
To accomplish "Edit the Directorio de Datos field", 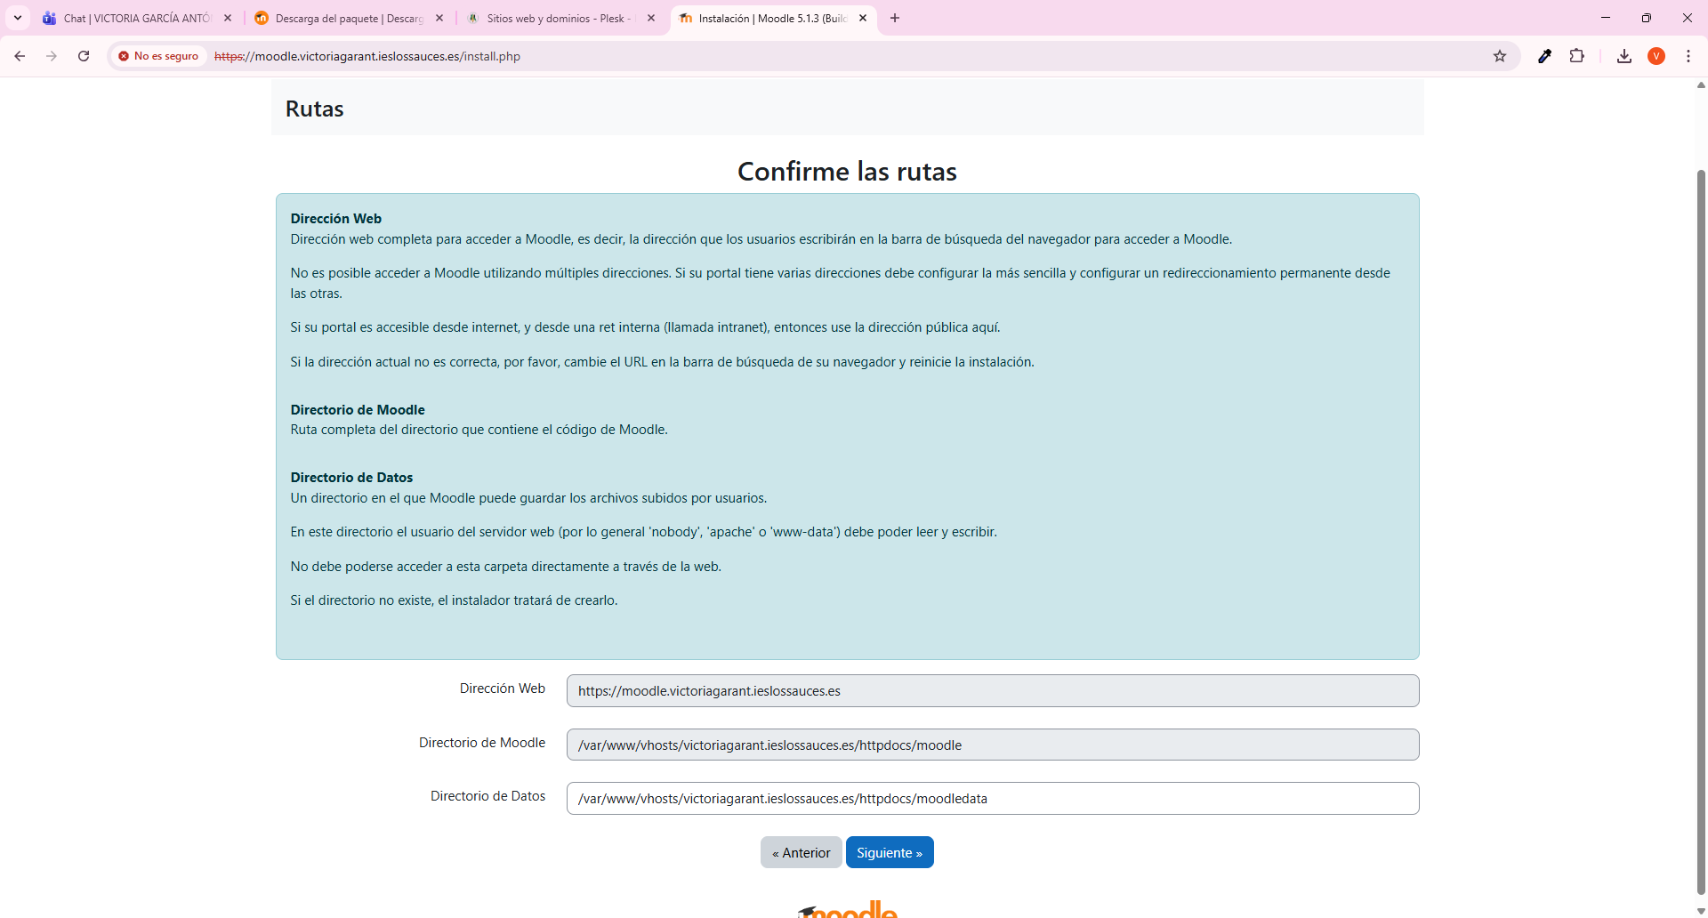I will (993, 798).
